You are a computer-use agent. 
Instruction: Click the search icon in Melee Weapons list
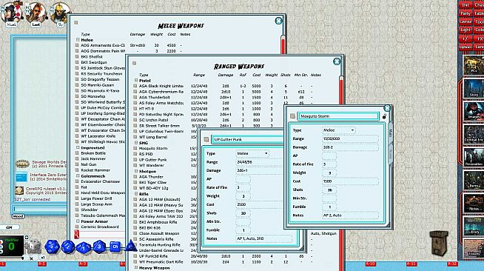click(x=76, y=235)
